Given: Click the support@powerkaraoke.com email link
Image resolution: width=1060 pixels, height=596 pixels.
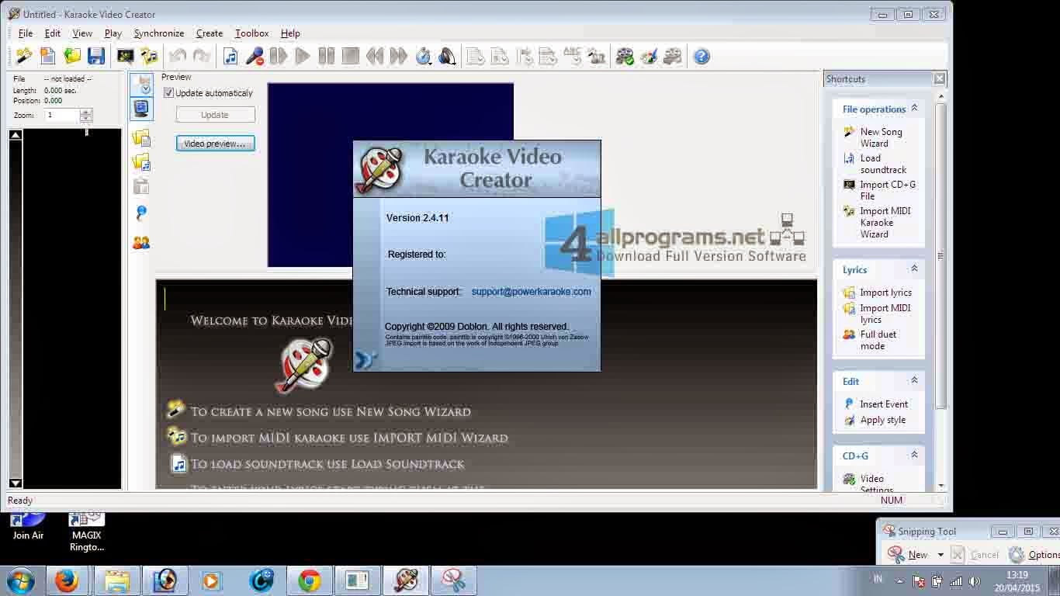Looking at the screenshot, I should pyautogui.click(x=532, y=292).
